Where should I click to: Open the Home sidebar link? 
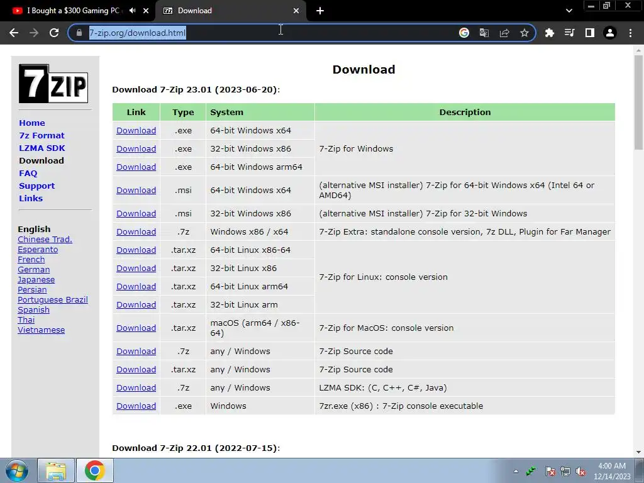[x=32, y=123]
